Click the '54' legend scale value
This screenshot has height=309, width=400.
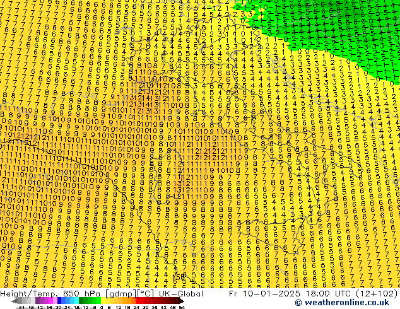click(182, 308)
